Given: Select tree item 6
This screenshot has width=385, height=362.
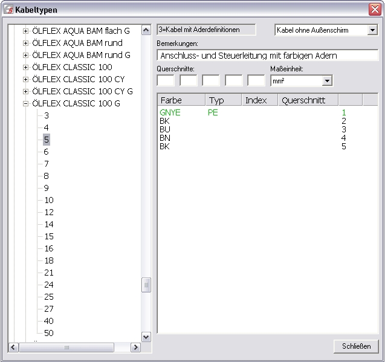Looking at the screenshot, I should click(47, 152).
